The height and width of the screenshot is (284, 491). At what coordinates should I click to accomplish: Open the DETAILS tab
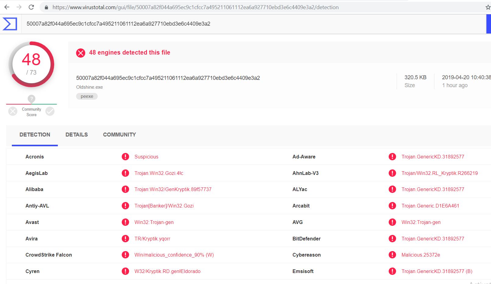[77, 135]
